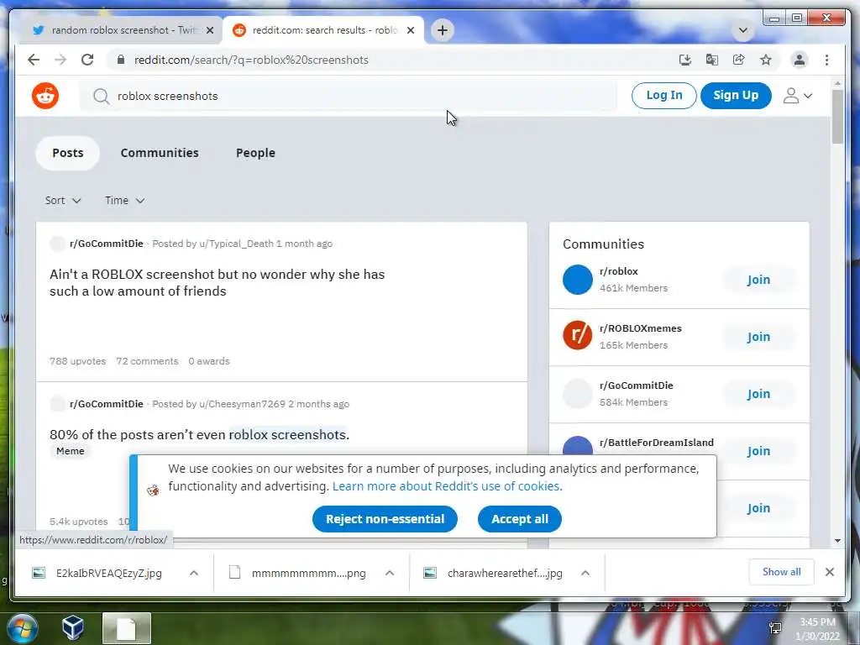Switch to the Twitter roblox screenshot tab
The image size is (860, 645).
(121, 31)
